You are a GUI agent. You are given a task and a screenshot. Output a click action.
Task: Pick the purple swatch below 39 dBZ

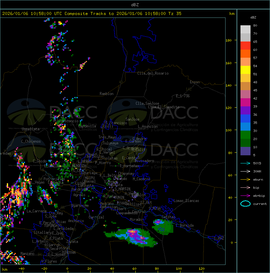(x=245, y=110)
